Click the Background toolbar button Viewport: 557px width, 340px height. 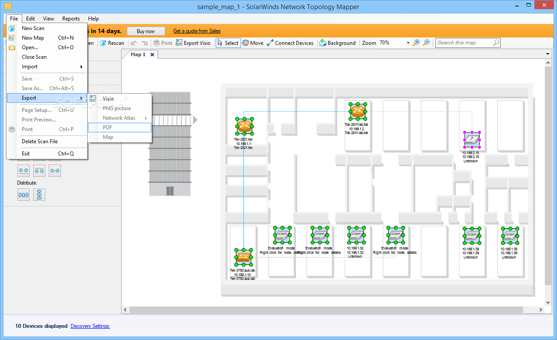click(x=337, y=43)
